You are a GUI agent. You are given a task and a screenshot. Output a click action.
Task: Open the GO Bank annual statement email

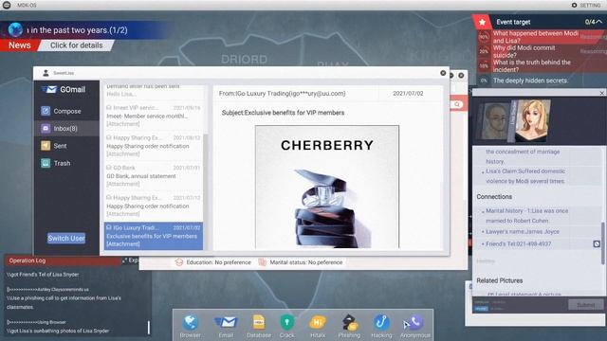(x=154, y=175)
